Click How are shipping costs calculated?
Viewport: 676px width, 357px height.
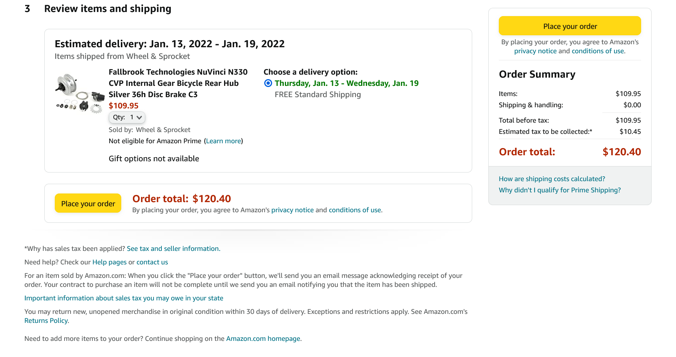click(552, 179)
